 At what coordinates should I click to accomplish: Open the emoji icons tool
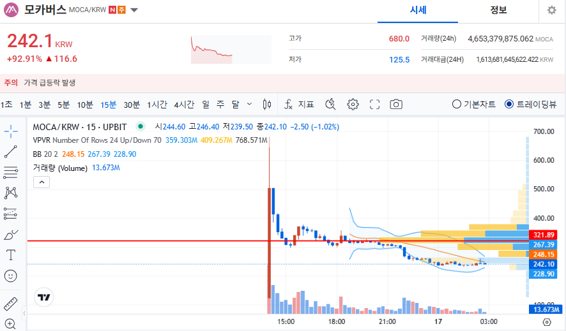[x=11, y=276]
